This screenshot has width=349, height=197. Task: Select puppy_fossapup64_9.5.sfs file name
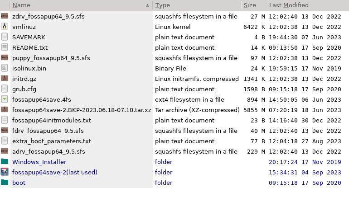(x=51, y=58)
